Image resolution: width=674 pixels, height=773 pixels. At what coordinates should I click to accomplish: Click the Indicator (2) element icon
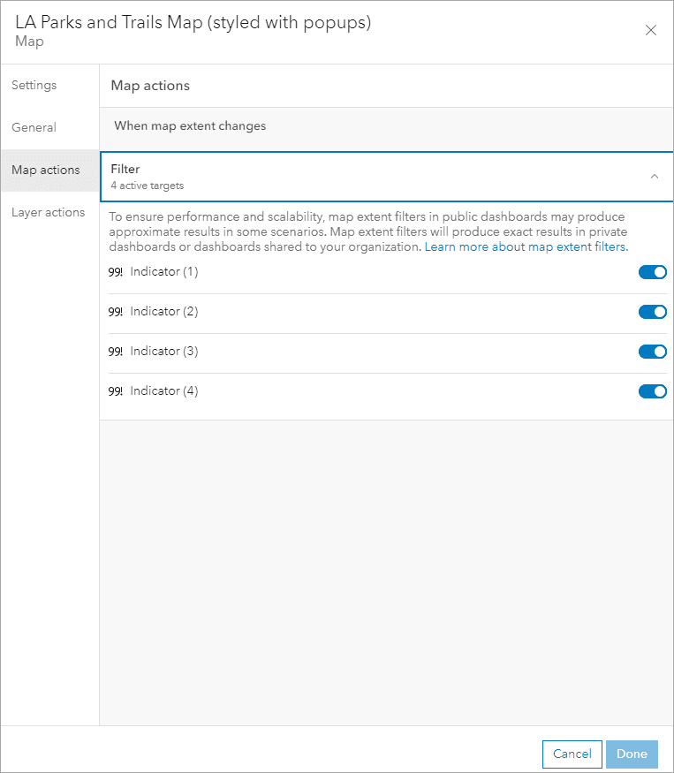pyautogui.click(x=115, y=312)
